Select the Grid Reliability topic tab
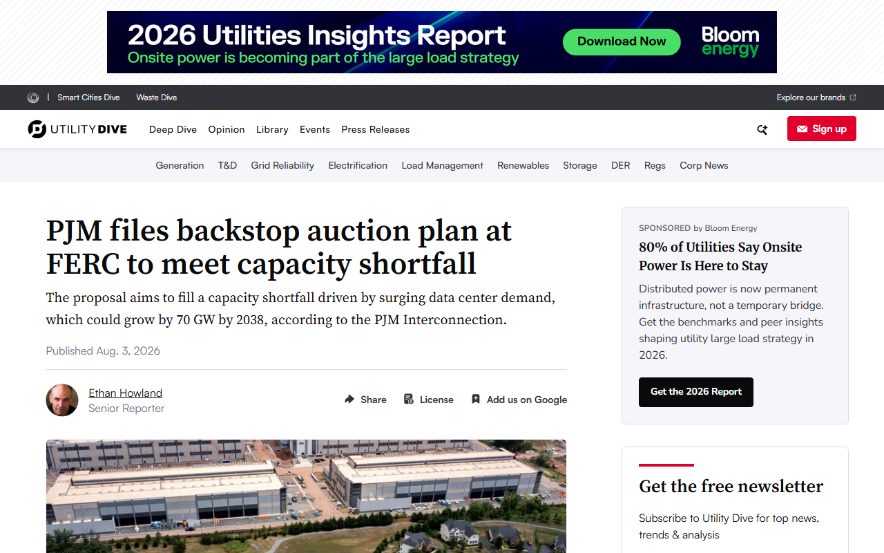The width and height of the screenshot is (884, 553). (x=282, y=165)
